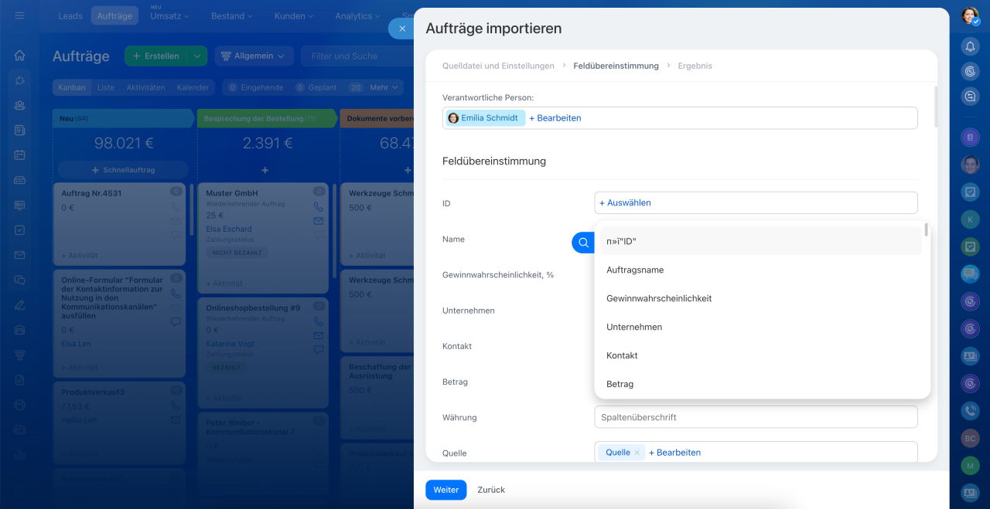Select Auftragsname from the dropdown list
Viewport: 990px width, 509px height.
[635, 270]
